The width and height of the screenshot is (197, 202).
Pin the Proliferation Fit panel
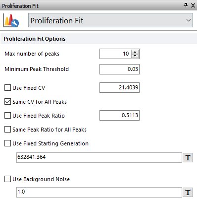point(186,5)
